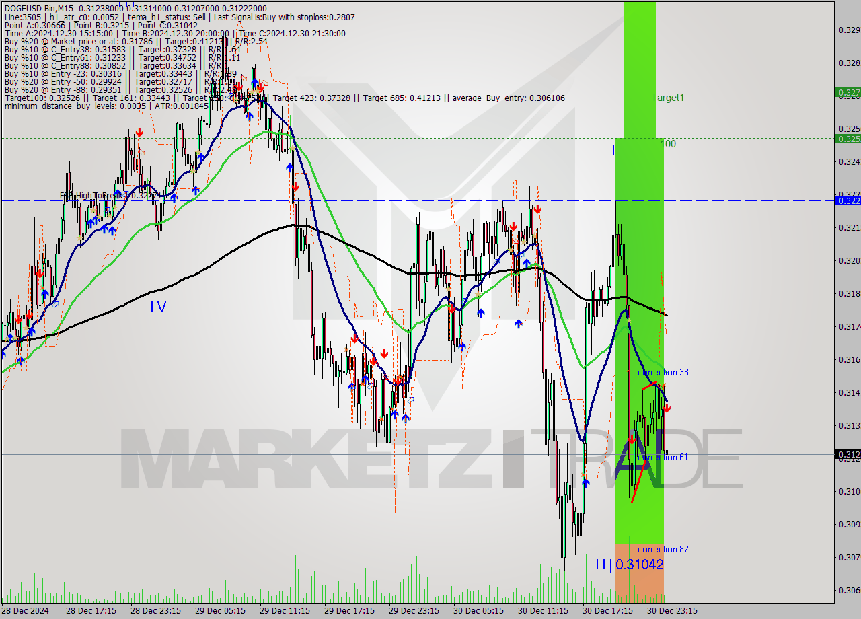Click the 'correction 61' label

(x=663, y=457)
